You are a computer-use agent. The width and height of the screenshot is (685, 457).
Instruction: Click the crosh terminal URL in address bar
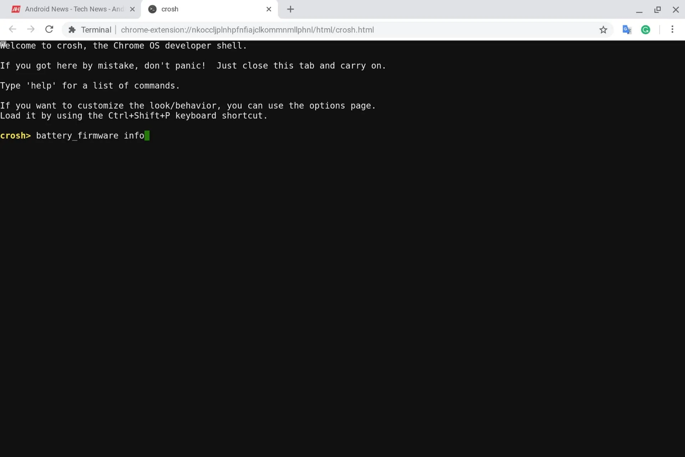[x=247, y=29]
